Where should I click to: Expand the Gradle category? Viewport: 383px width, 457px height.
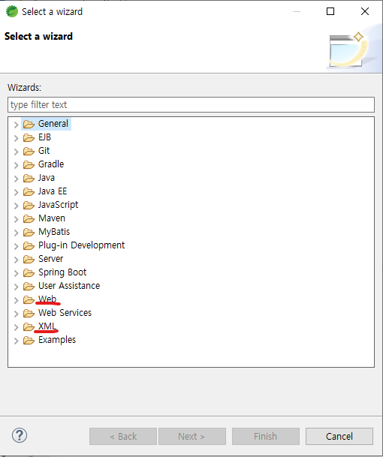[x=16, y=165]
